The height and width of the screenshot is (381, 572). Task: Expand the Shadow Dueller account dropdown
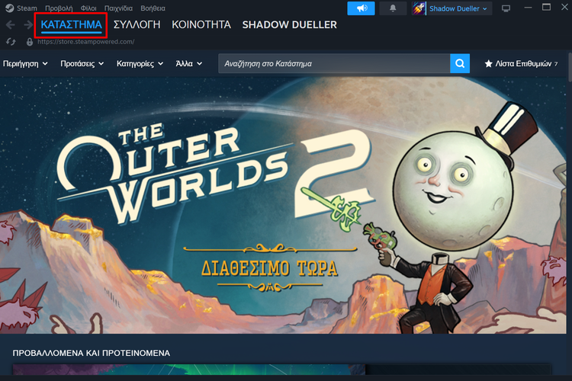[458, 8]
